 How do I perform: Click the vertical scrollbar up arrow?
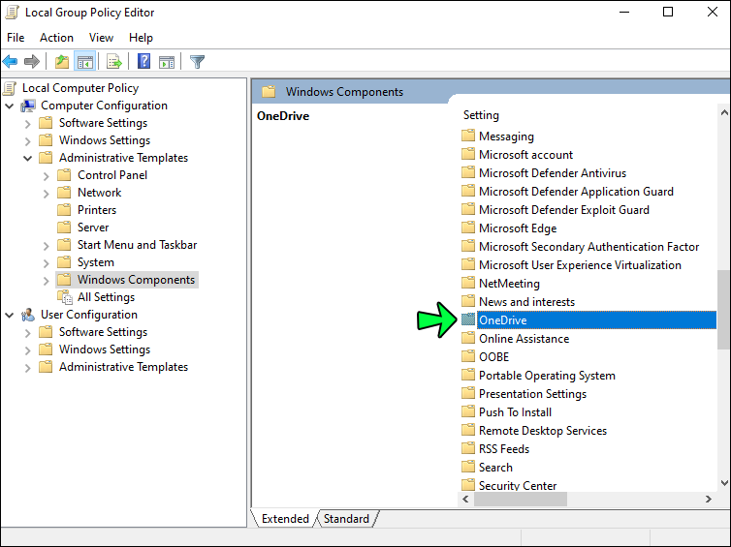[724, 112]
